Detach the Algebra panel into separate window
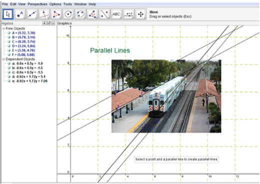Viewport: 260px width, 184px height. tap(48, 23)
